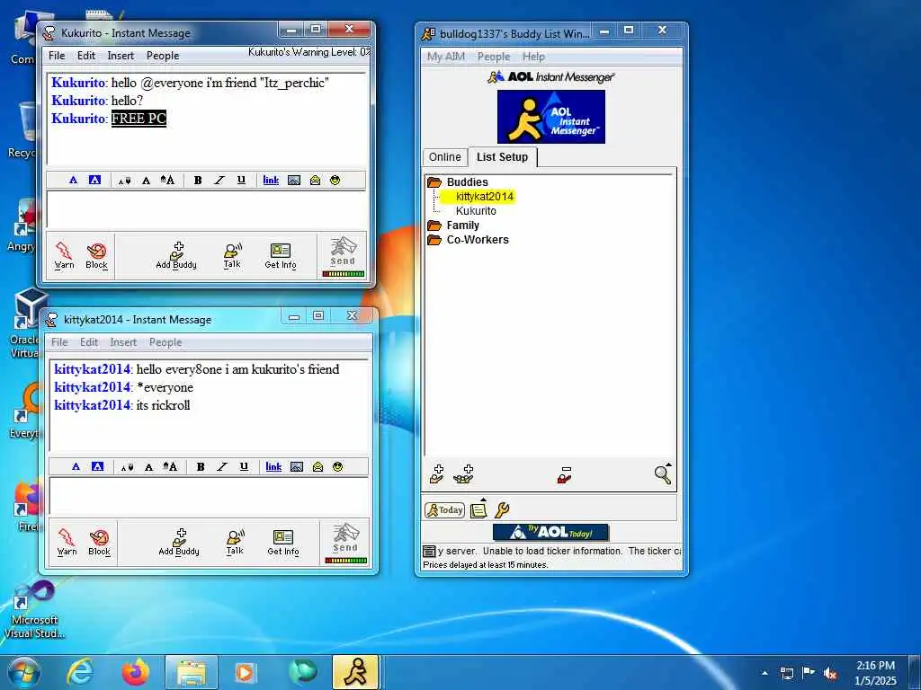Viewport: 921px width, 690px height.
Task: Set text color in kittykat2014 window toolbar
Action: click(76, 466)
